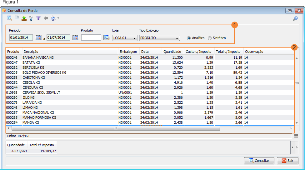Select the LARANJA KG row
Screen dimensions: 305x170
tap(150, 102)
